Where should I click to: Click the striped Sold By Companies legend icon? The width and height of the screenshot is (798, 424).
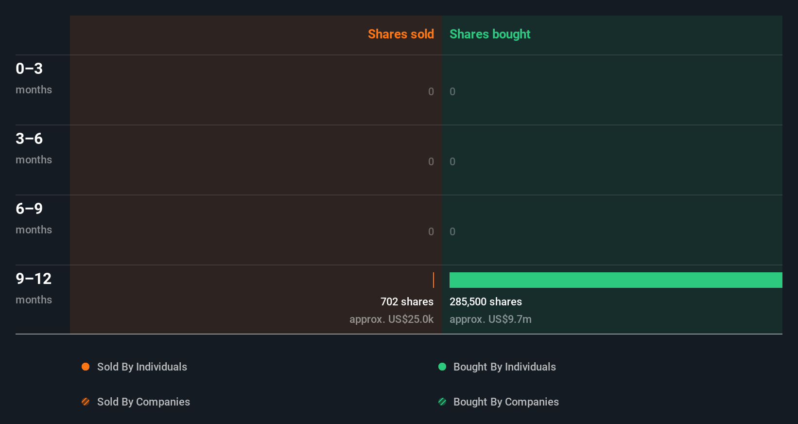point(86,402)
